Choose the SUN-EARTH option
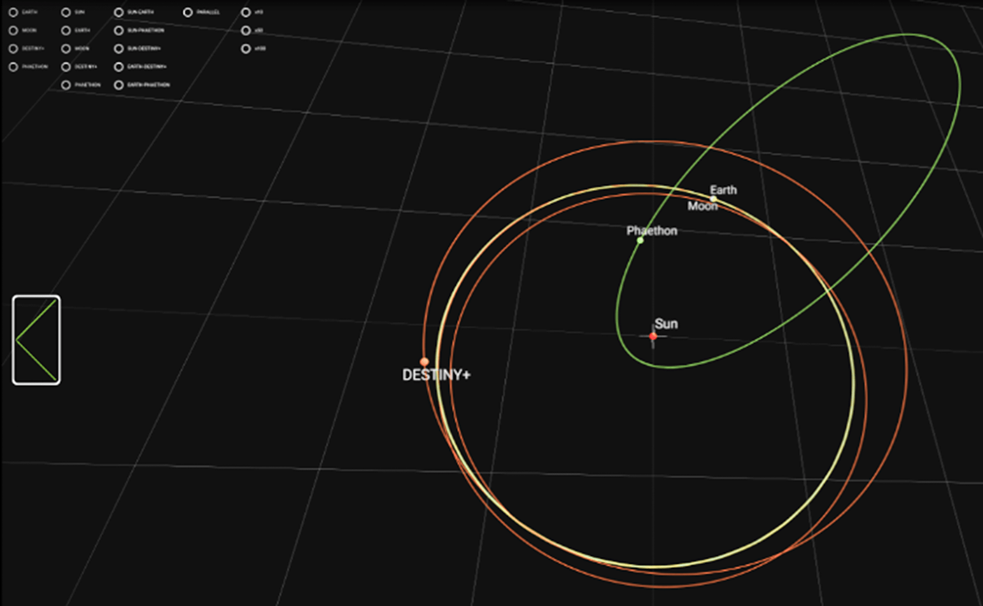The width and height of the screenshot is (983, 606). pos(119,12)
